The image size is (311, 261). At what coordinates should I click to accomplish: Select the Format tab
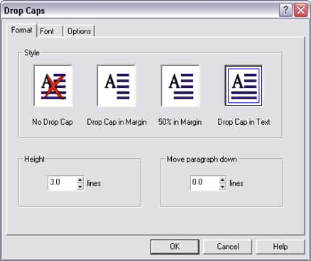point(22,30)
